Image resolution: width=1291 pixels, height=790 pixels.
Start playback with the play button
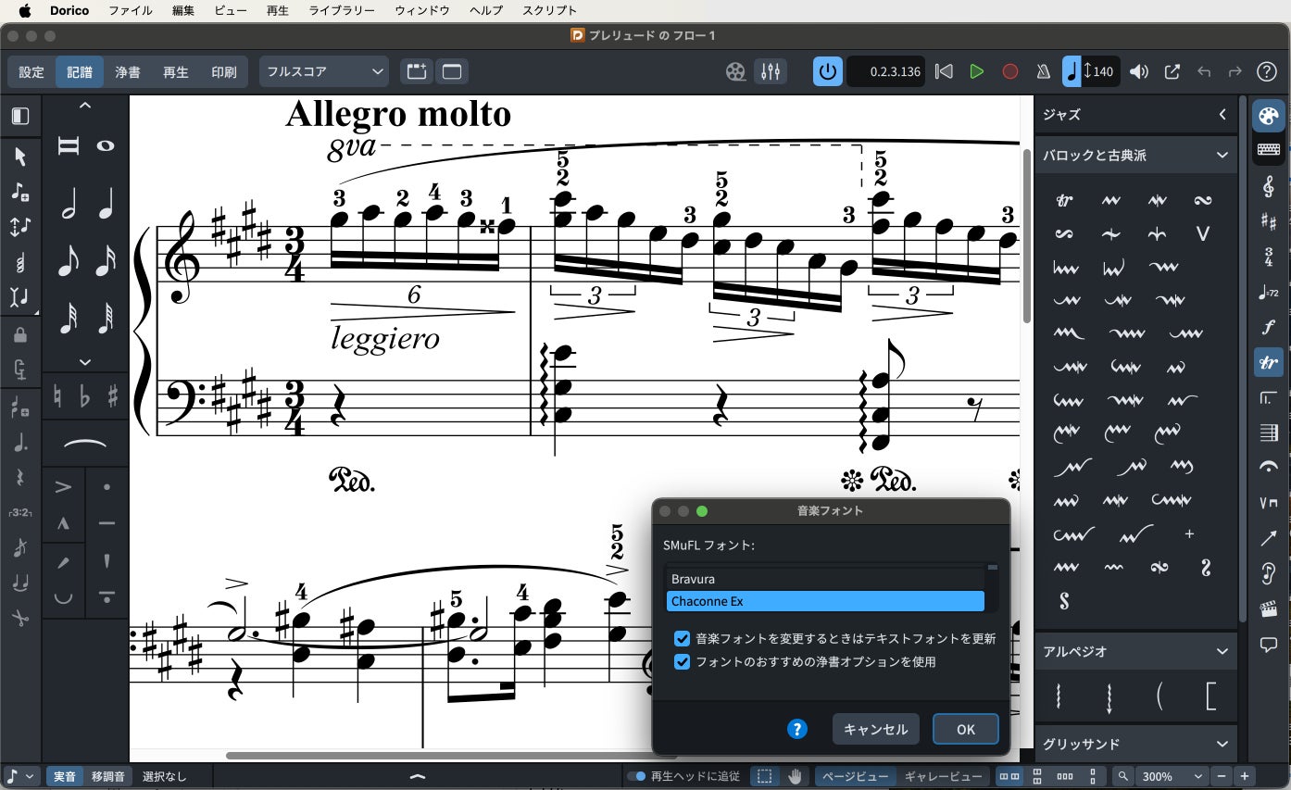pyautogui.click(x=976, y=71)
